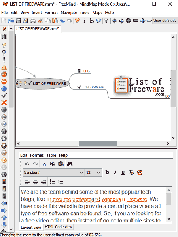Open the note editor Table menu

[51, 155]
